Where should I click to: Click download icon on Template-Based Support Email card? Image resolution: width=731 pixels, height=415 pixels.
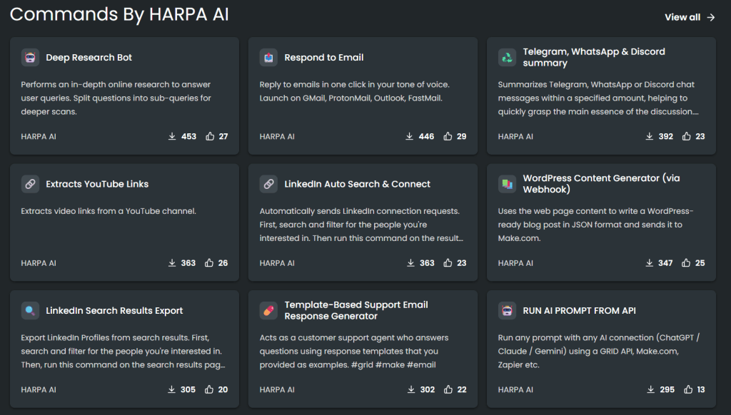pos(411,389)
